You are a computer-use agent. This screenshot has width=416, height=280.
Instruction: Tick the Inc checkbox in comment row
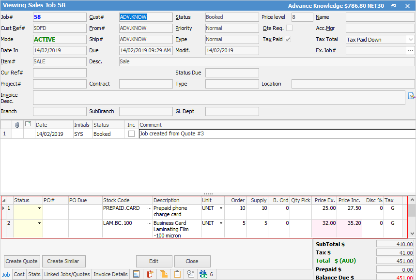[x=131, y=134]
